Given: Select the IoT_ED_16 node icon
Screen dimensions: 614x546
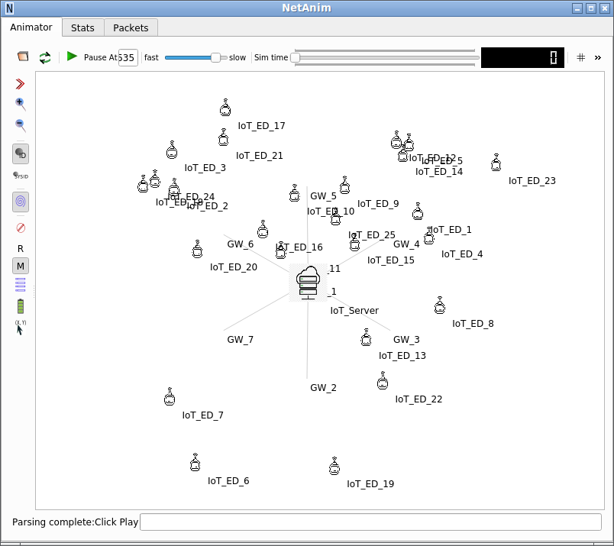Looking at the screenshot, I should click(x=263, y=229).
